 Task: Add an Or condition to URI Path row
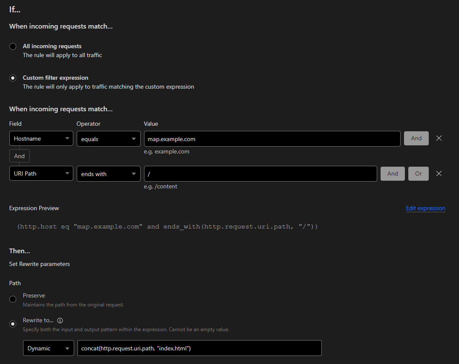(418, 173)
